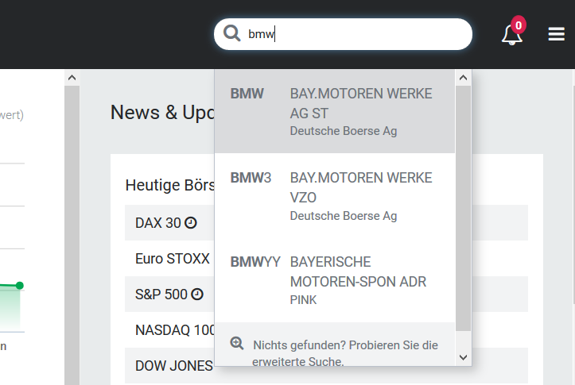The width and height of the screenshot is (575, 385).
Task: Click the dropdown scrollbar up arrow
Action: [463, 78]
